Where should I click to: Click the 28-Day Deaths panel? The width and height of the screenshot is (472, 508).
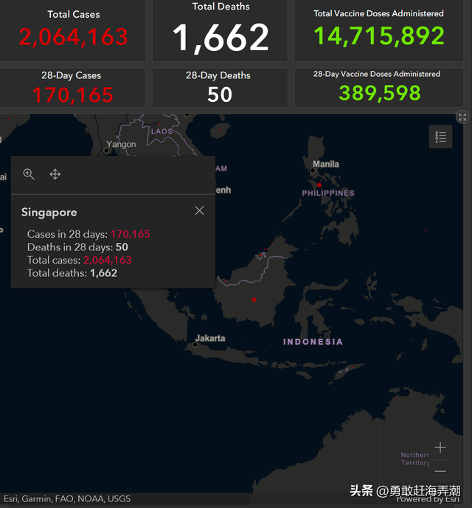(219, 87)
